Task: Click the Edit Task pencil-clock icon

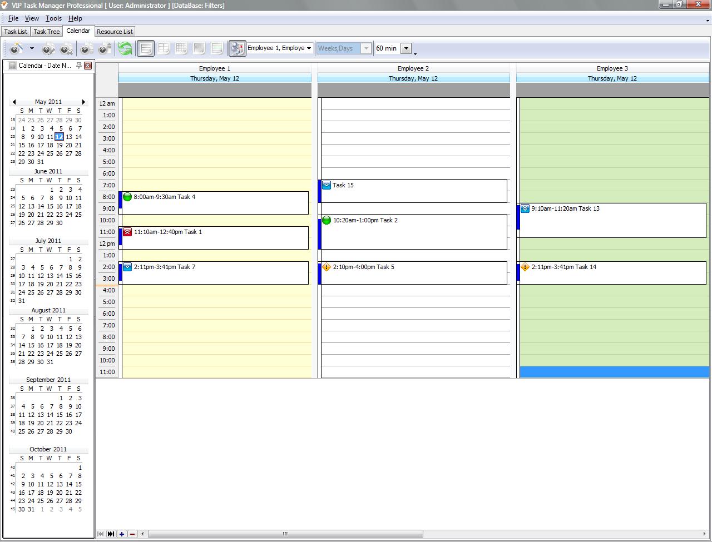Action: 48,49
